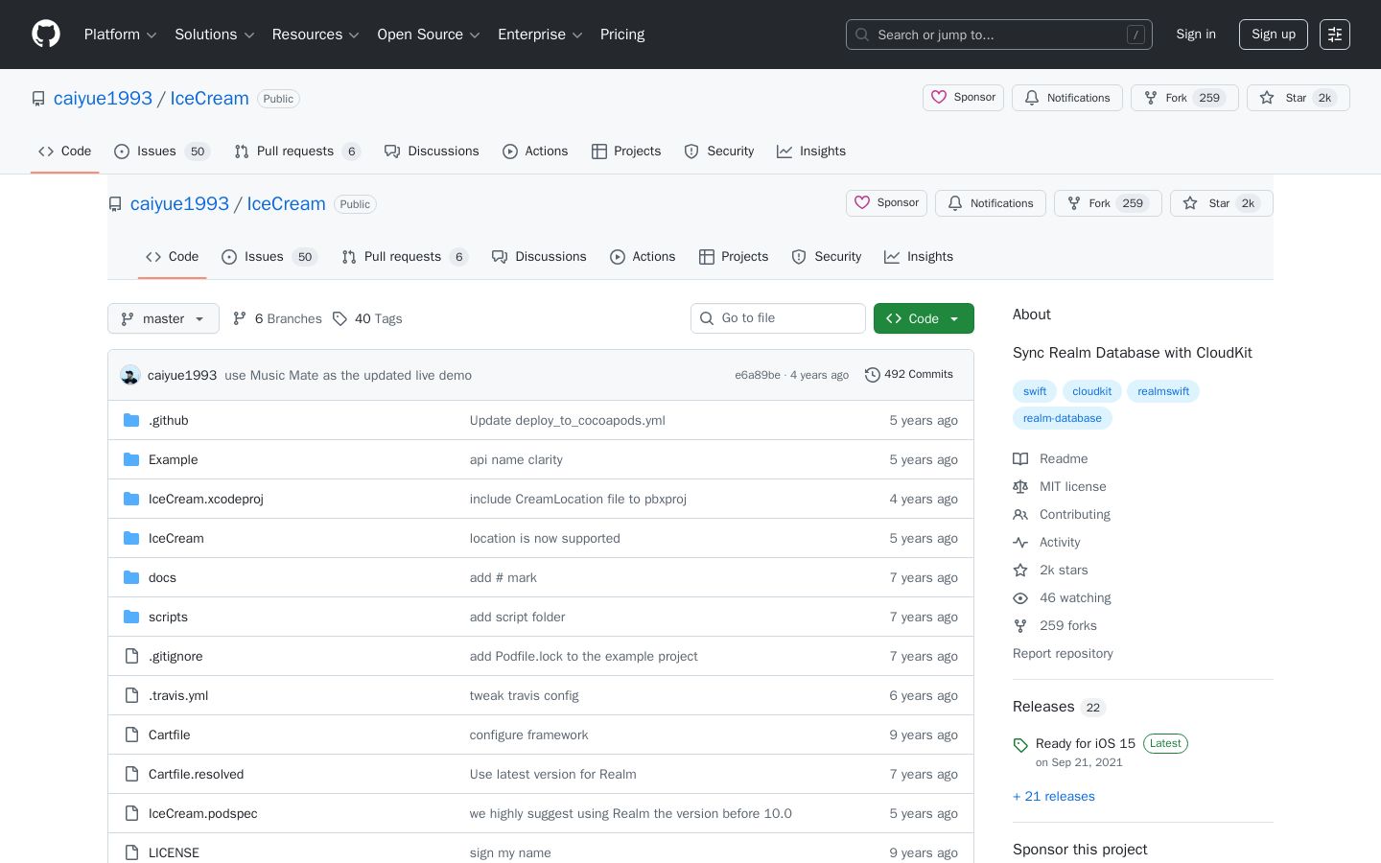This screenshot has width=1381, height=863.
Task: Open the Security tab in the upper tab bar
Action: 719,152
